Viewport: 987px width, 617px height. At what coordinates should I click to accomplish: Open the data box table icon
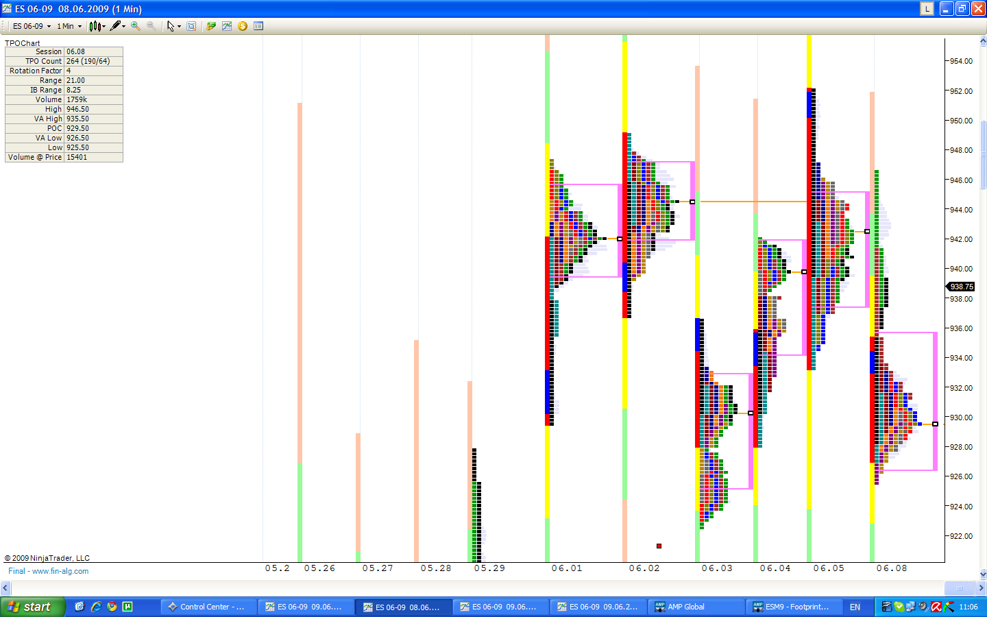point(258,26)
